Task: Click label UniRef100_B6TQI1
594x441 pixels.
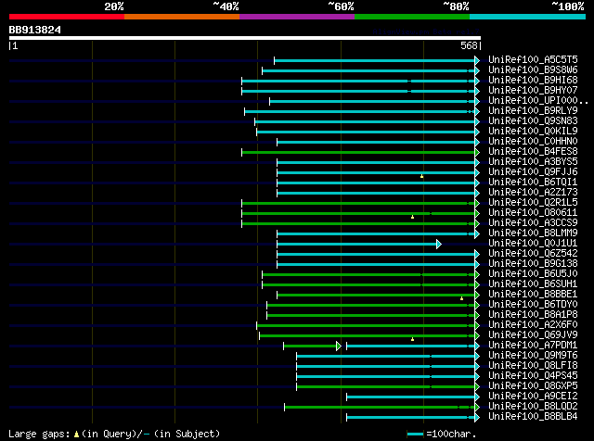Action: tap(533, 183)
